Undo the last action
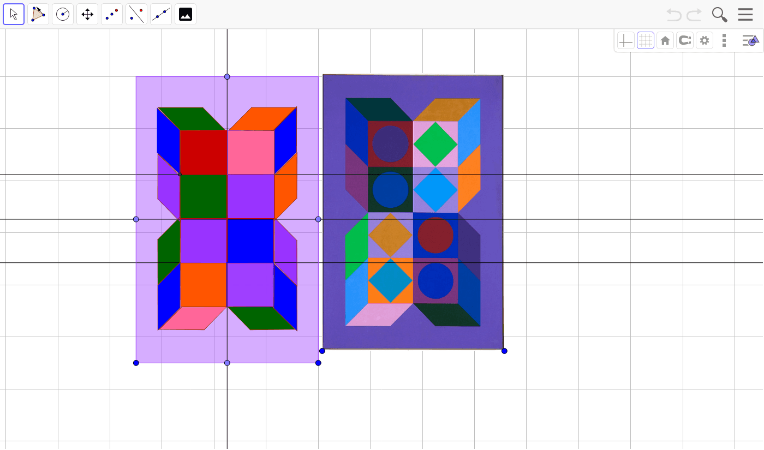764x450 pixels. pyautogui.click(x=675, y=15)
